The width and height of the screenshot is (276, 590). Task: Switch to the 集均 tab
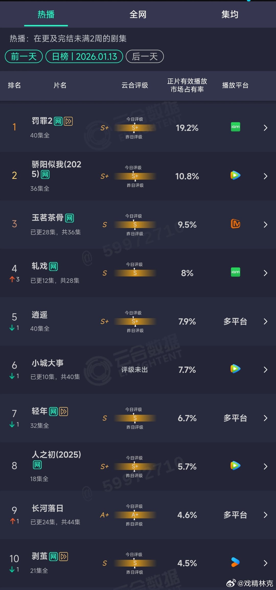click(229, 15)
